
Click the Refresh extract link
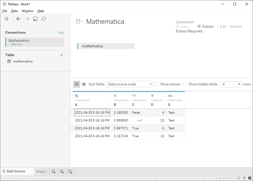[236, 26]
